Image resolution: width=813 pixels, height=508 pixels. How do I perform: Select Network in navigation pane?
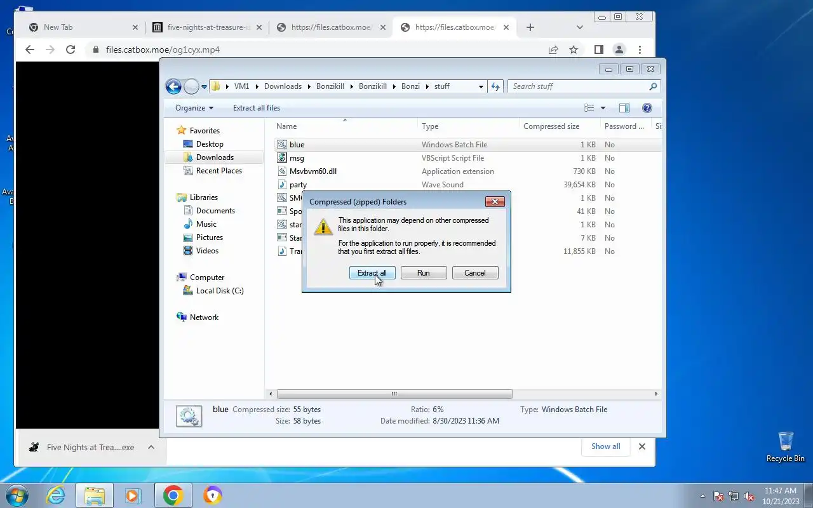[x=204, y=317]
